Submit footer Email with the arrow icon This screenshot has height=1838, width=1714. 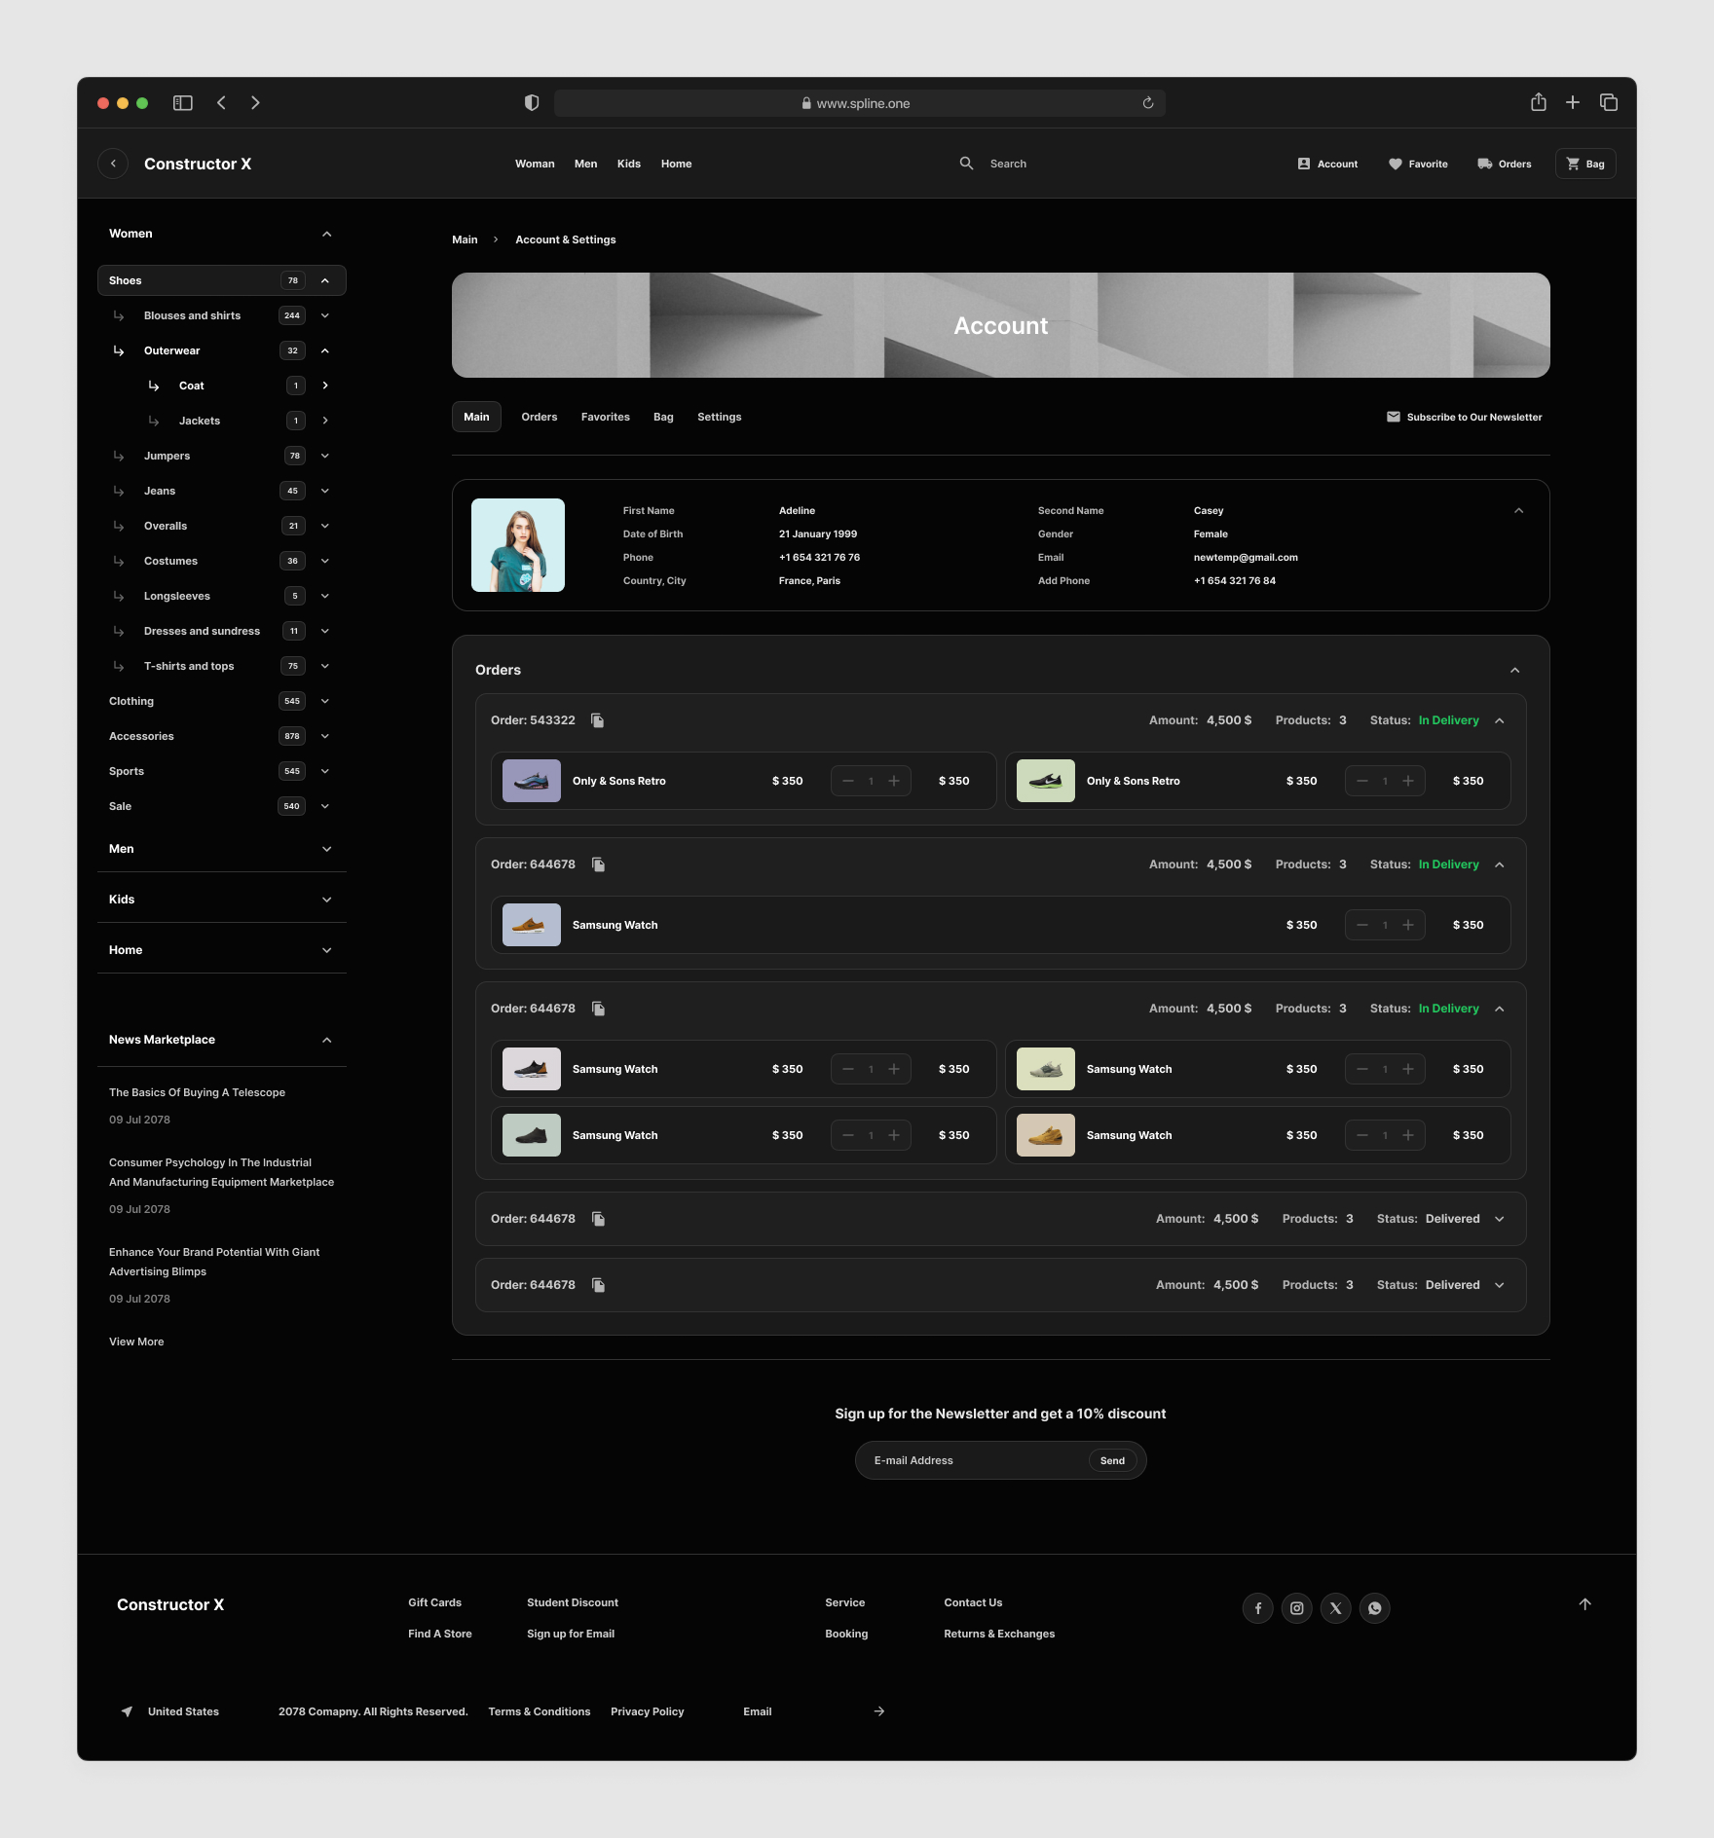coord(879,1711)
